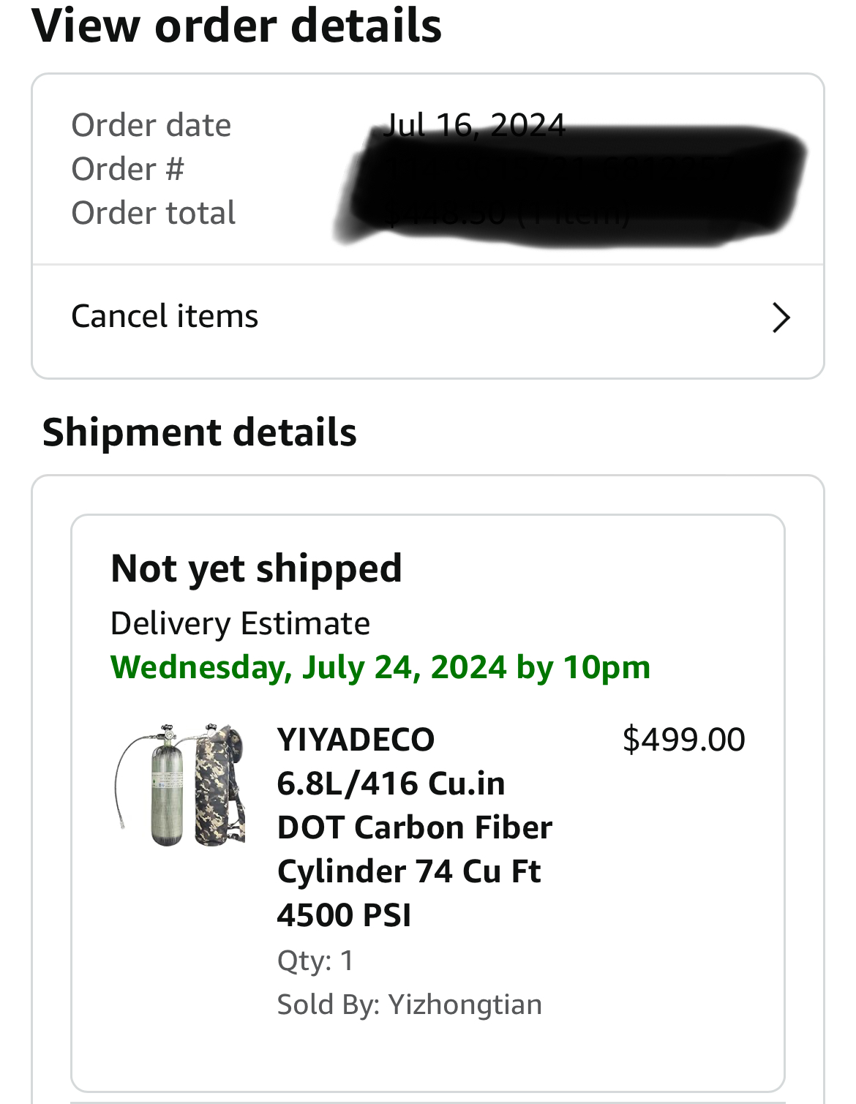Tap the Qty: 1 quantity text
This screenshot has height=1104, width=856.
pos(315,961)
